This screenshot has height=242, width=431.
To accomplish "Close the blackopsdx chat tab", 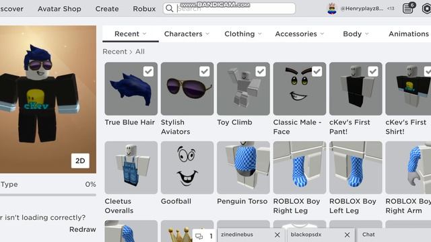I will (x=347, y=235).
